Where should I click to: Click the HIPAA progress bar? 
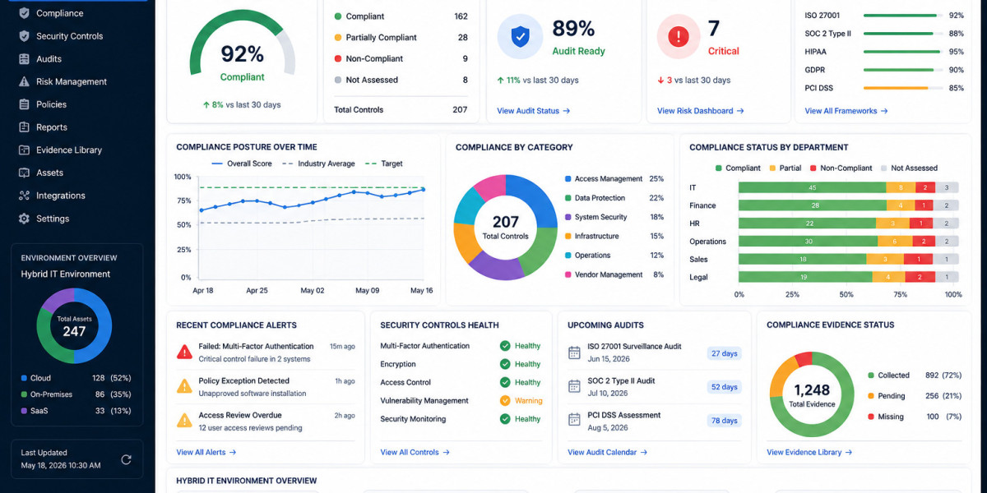point(900,52)
